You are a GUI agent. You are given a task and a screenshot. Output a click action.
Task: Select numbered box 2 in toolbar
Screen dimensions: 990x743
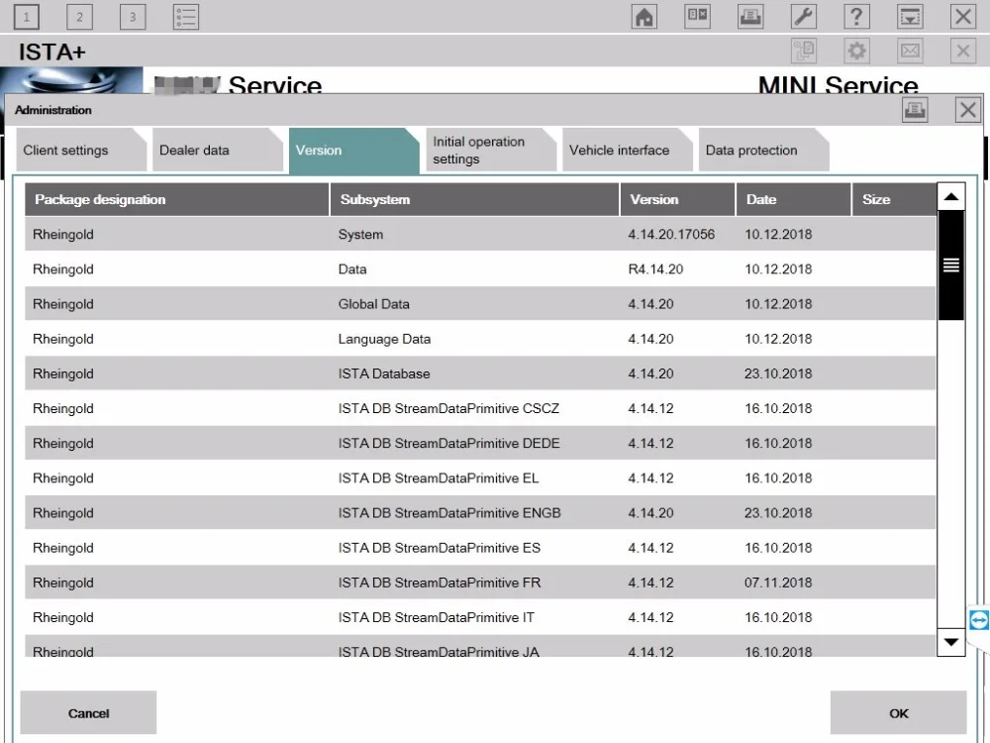[x=79, y=17]
